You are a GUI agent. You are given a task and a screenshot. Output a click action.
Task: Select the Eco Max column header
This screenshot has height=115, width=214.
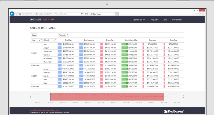pos(68,40)
